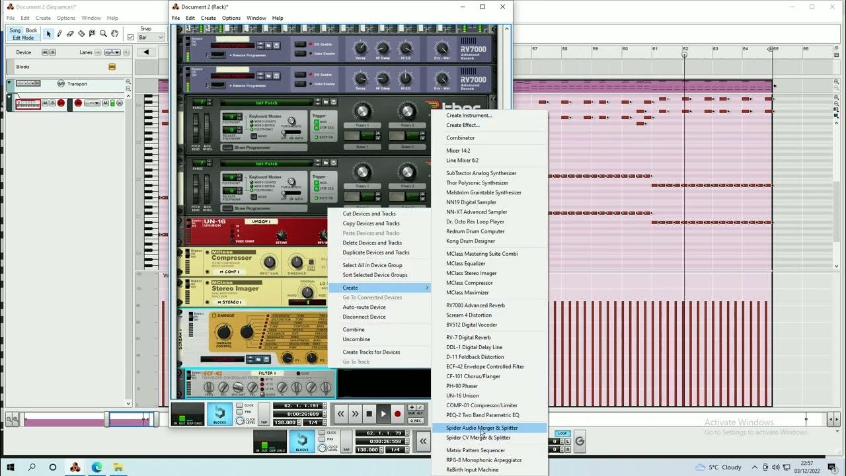
Task: Click the track list zoom out magnifier
Action: pyautogui.click(x=128, y=88)
